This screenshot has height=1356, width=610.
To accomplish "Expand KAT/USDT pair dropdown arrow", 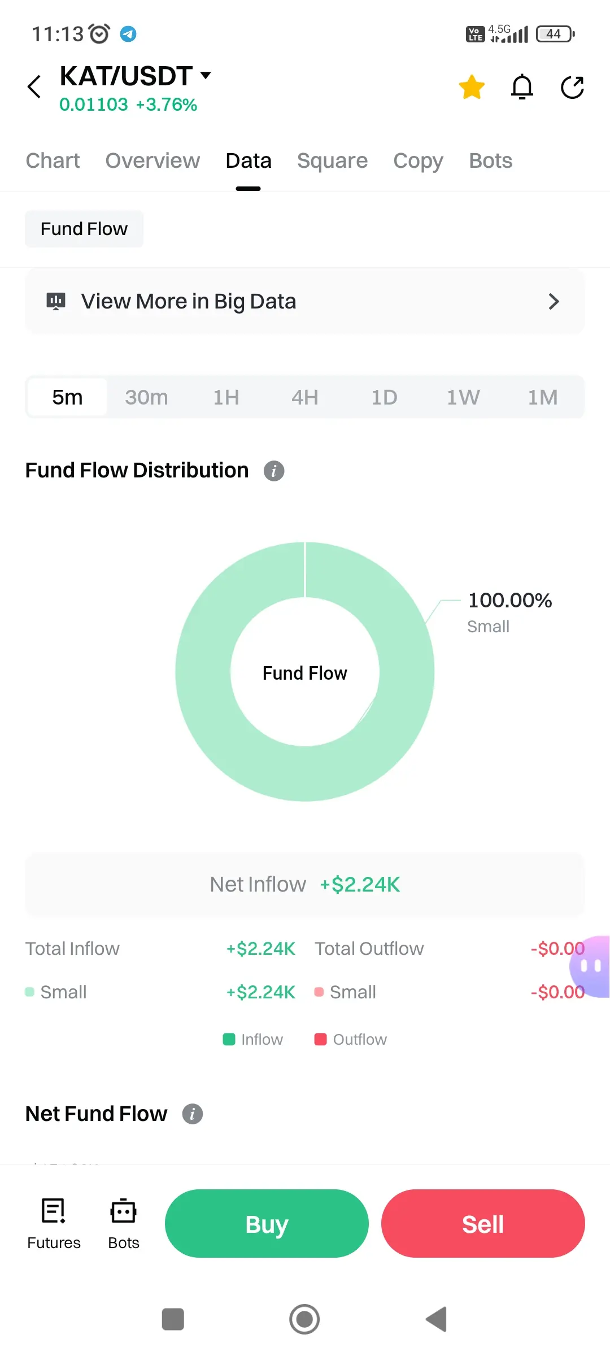I will [206, 75].
